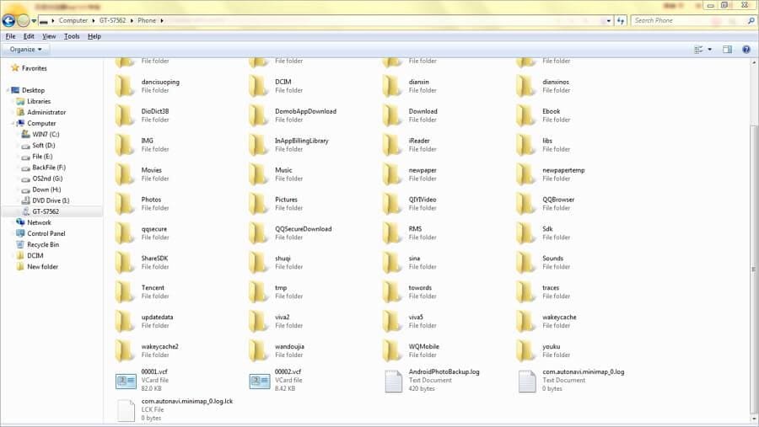Open the View menu
Viewport: 759px width, 427px height.
[49, 36]
